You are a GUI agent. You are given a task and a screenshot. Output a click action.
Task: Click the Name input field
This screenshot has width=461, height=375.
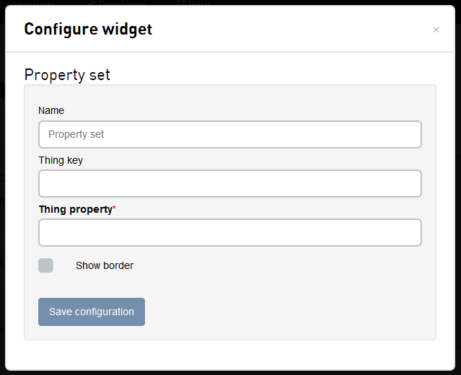click(x=229, y=134)
